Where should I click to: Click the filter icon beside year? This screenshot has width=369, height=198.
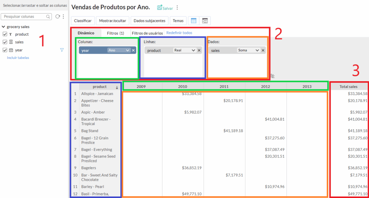coord(62,50)
